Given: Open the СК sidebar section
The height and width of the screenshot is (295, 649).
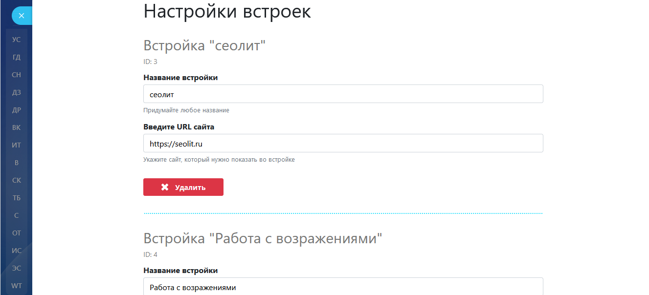Looking at the screenshot, I should [x=17, y=180].
